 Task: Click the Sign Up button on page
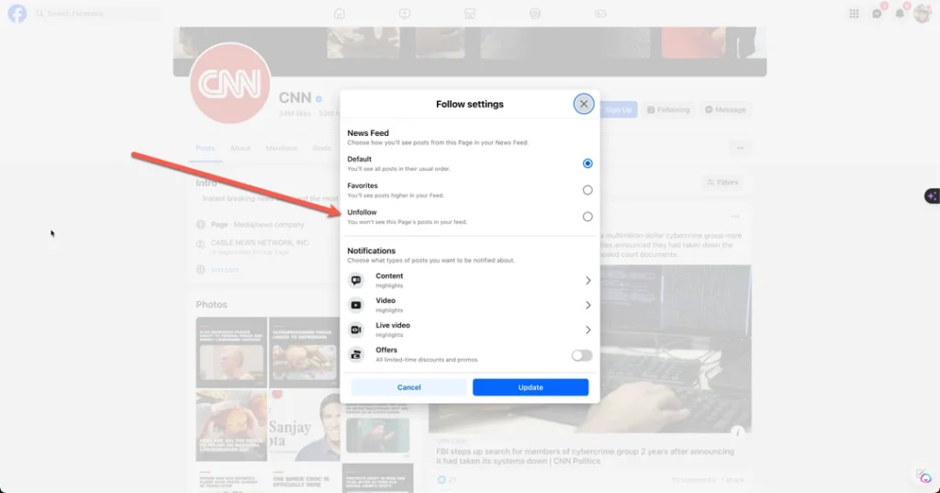coord(618,110)
